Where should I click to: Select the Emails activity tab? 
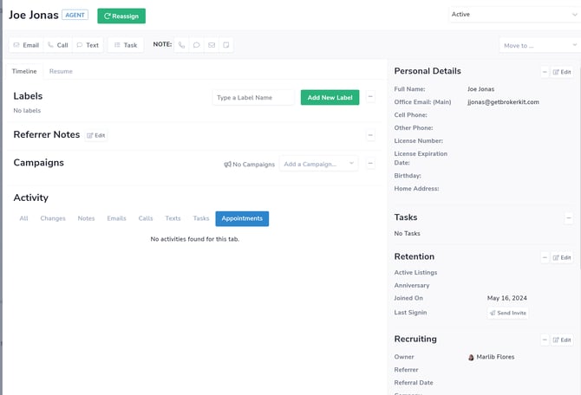[x=116, y=218]
